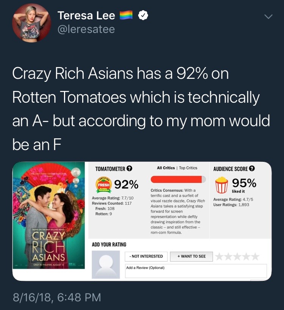Click the popcorn bucket audience icon

coord(222,185)
